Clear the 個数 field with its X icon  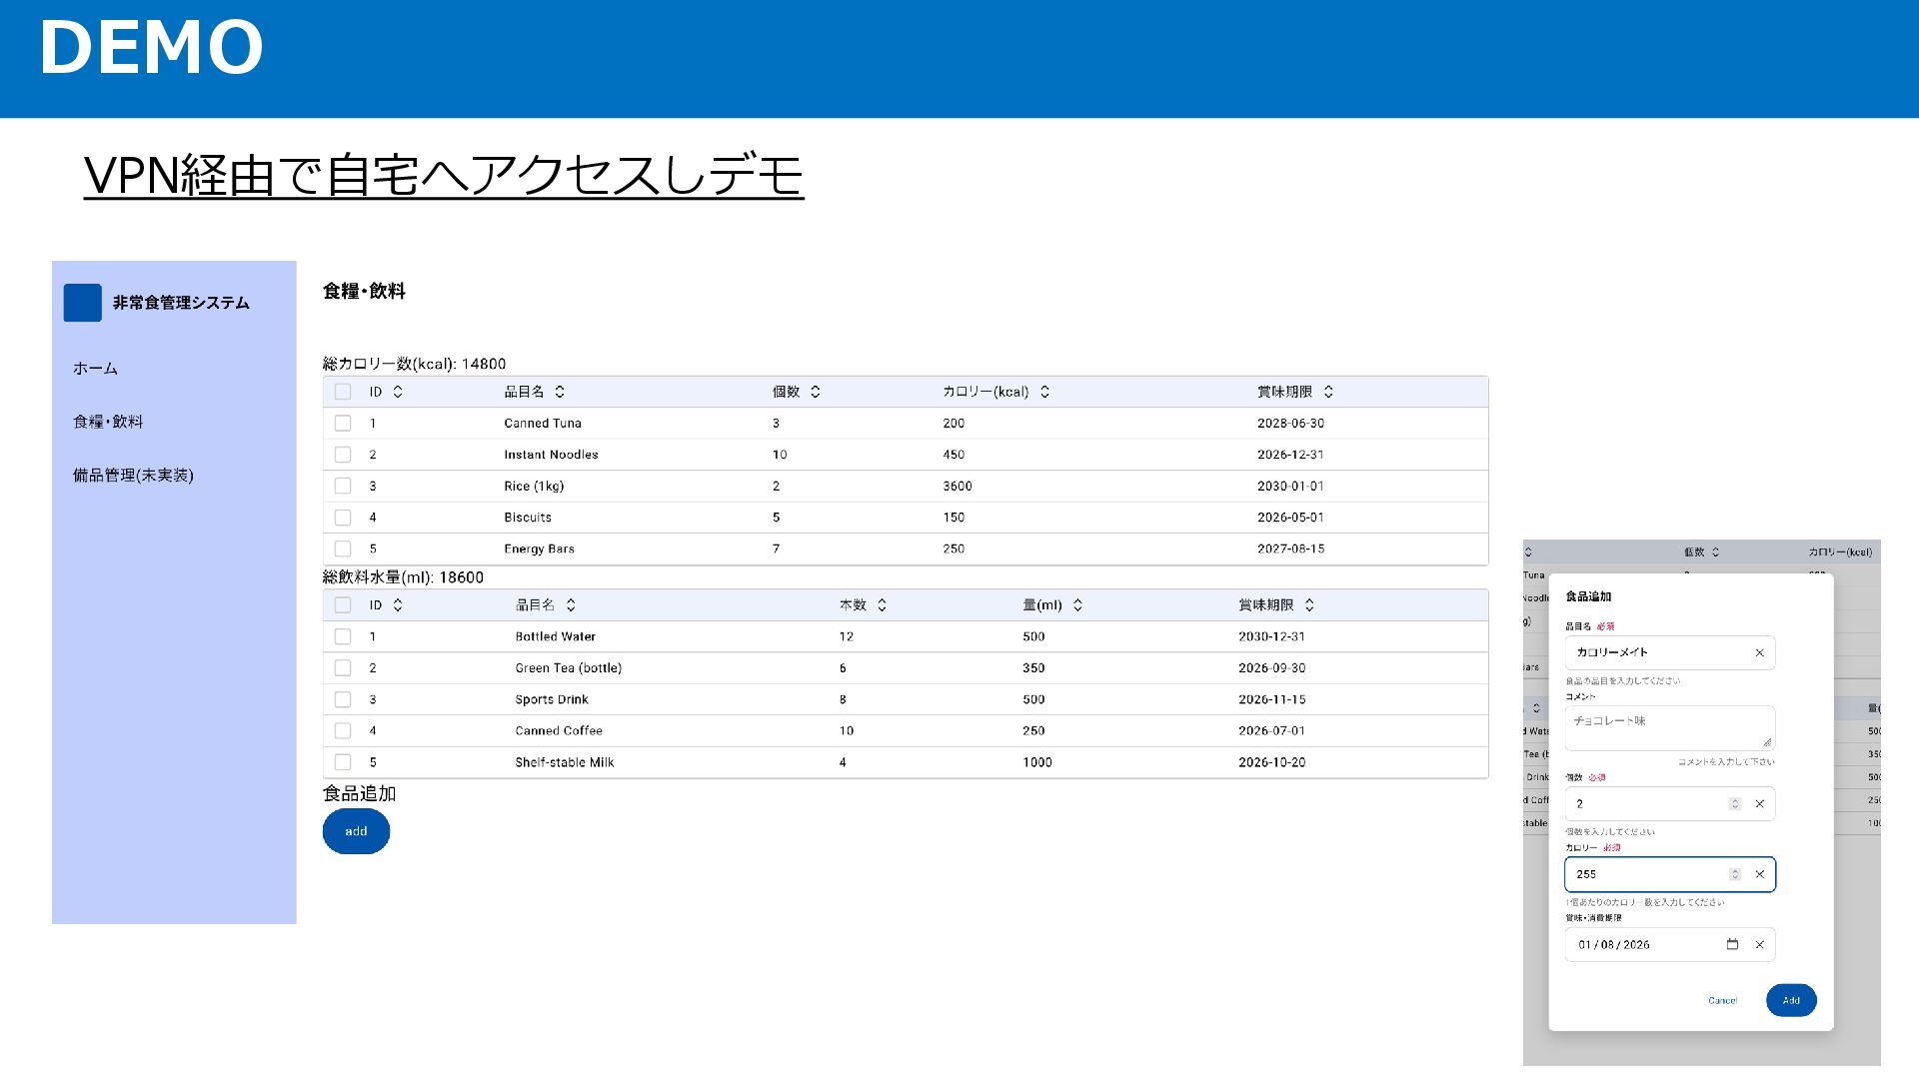pos(1759,804)
